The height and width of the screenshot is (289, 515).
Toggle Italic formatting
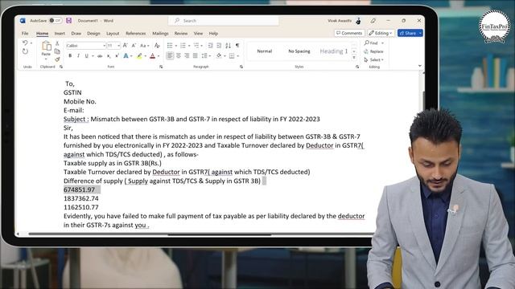(x=78, y=56)
